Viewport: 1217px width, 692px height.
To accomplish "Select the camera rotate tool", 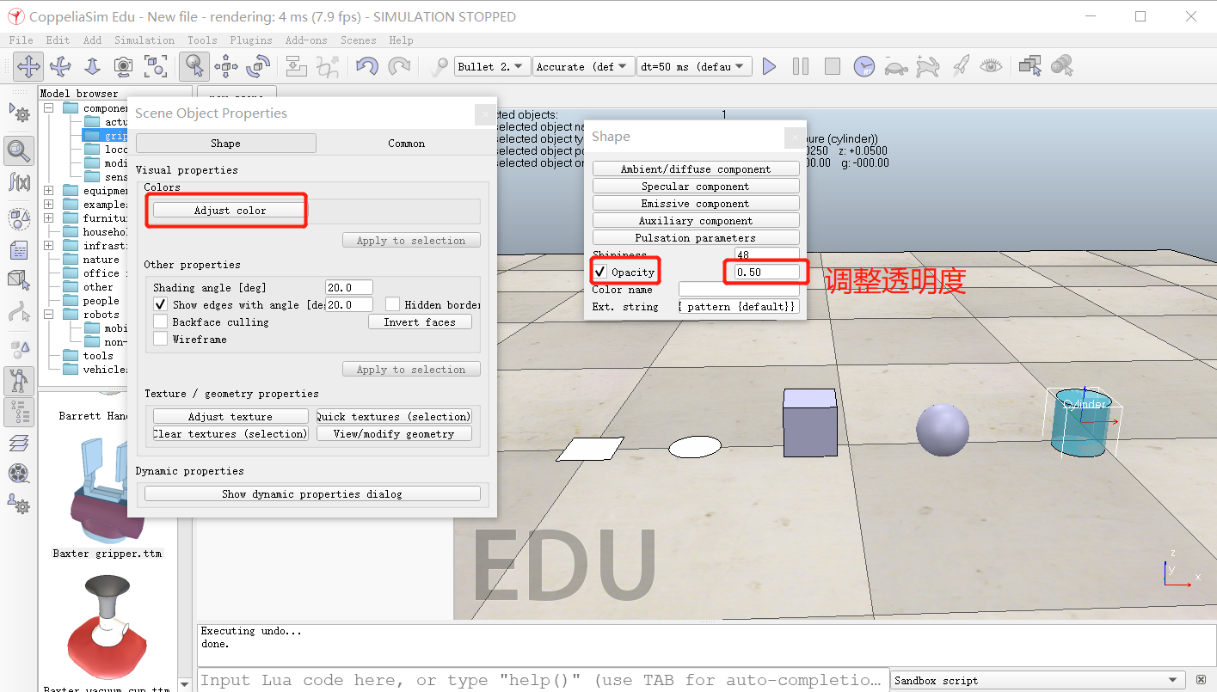I will [x=60, y=66].
